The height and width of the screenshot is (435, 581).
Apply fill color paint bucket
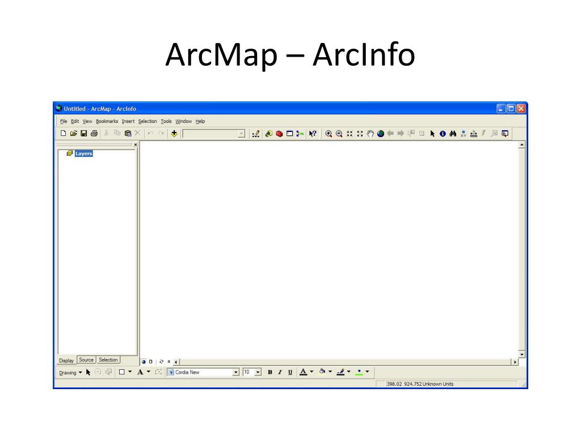[322, 372]
